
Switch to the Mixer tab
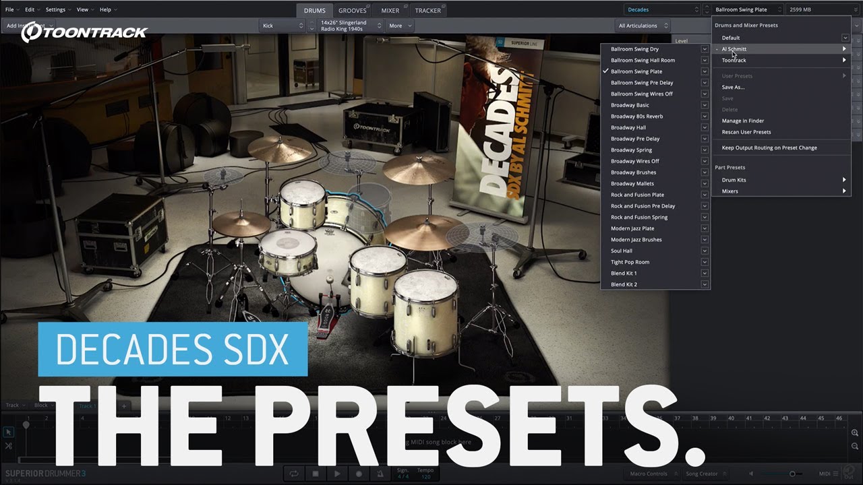(390, 10)
